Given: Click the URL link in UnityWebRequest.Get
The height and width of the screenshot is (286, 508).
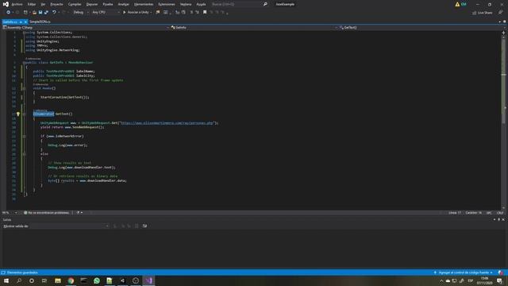Looking at the screenshot, I should 167,123.
